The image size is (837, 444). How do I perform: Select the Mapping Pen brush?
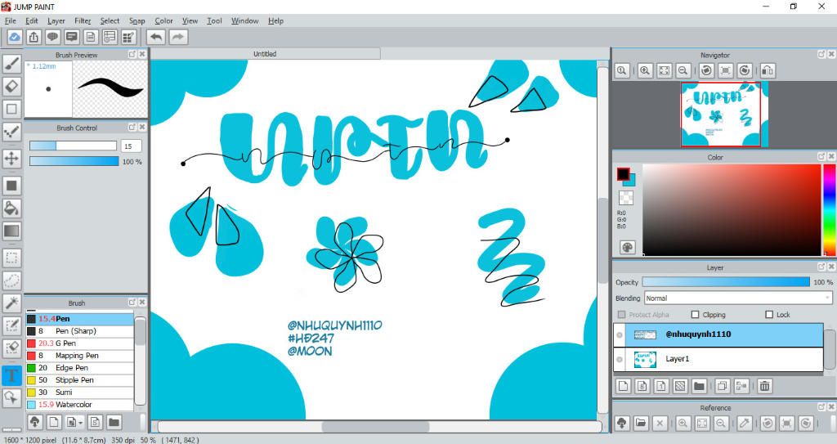coord(79,356)
